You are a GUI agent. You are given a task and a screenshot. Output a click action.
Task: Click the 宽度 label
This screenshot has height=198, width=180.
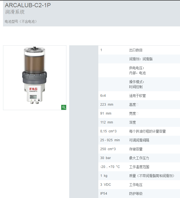point(132,113)
